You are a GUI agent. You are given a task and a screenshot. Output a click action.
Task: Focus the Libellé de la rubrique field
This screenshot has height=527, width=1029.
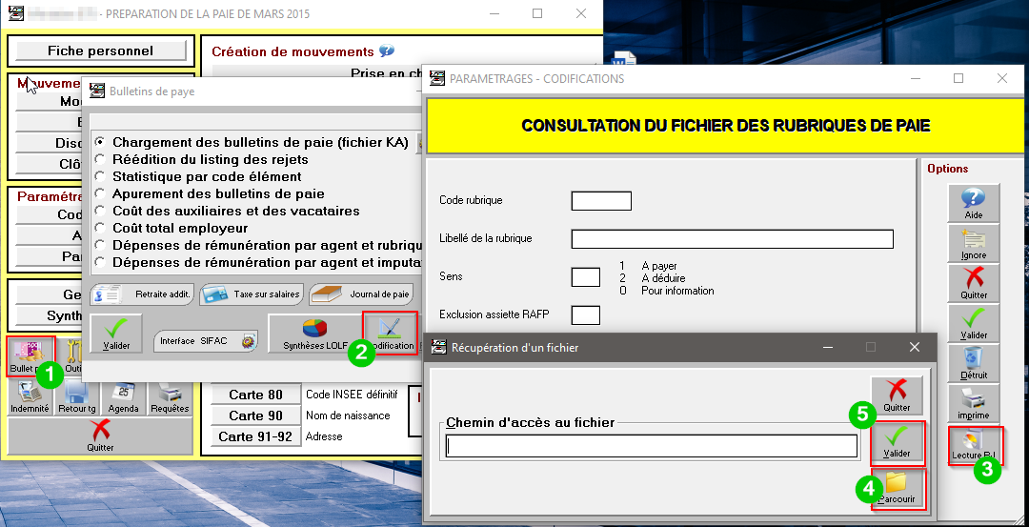pos(732,238)
